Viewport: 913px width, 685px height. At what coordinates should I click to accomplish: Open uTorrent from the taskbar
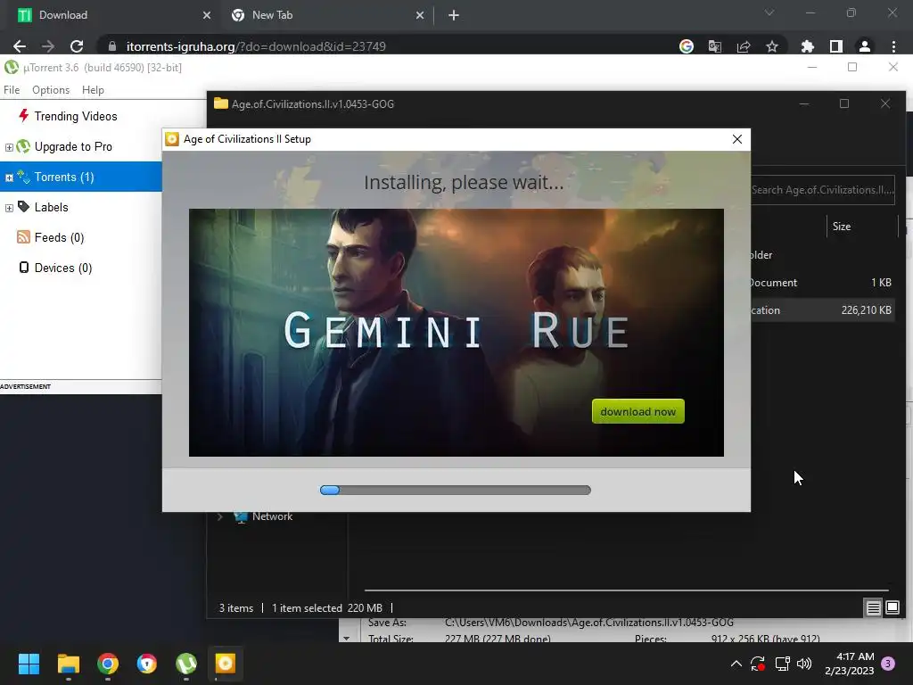(186, 664)
